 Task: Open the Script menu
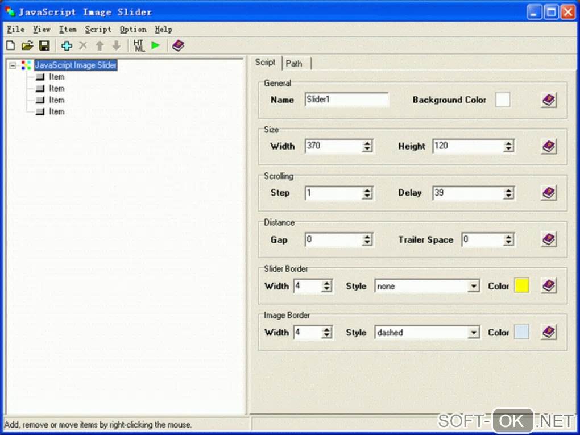(98, 29)
